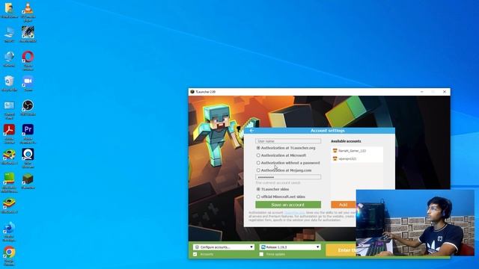479x269 pixels.
Task: Open VLC media player desktop shortcut
Action: tap(28, 12)
